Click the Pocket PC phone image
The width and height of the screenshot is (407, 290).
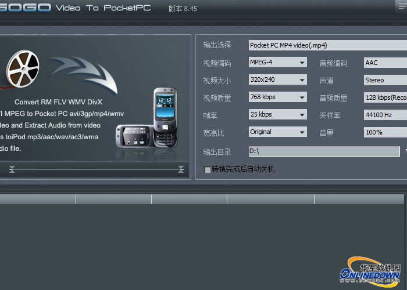click(x=147, y=118)
